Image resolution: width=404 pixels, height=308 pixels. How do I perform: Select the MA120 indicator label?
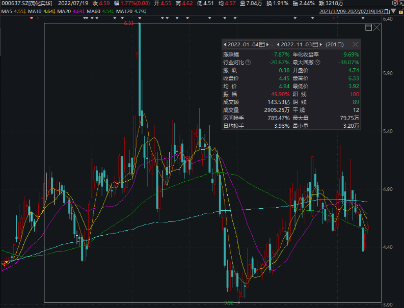pos(131,10)
